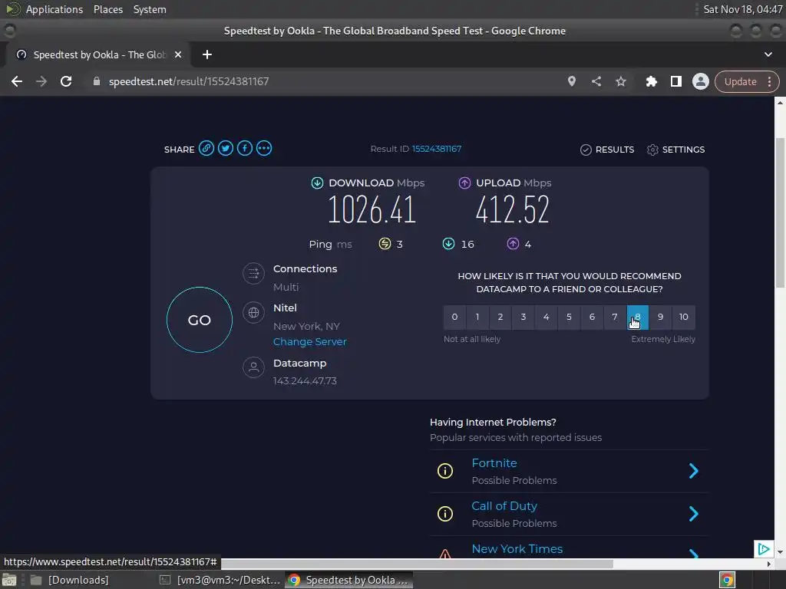The width and height of the screenshot is (786, 589).
Task: Reload the Speedtest page
Action: (x=66, y=81)
